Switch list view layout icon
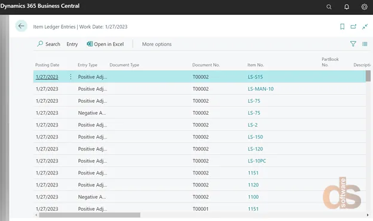Viewport: 373px width, 221px height. 365,44
